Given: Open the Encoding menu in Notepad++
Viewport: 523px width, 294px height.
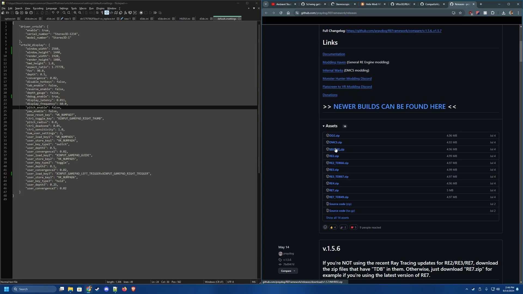Looking at the screenshot, I should 38,8.
